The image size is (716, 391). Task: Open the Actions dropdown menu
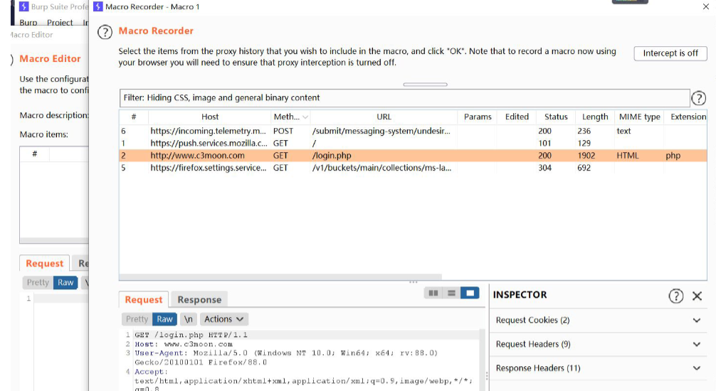223,319
